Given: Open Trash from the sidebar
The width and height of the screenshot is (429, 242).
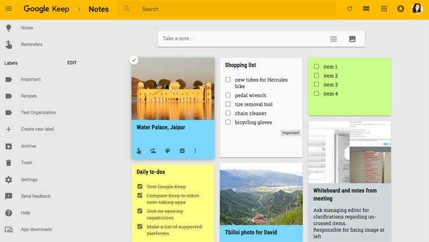Looking at the screenshot, I should pyautogui.click(x=27, y=162).
